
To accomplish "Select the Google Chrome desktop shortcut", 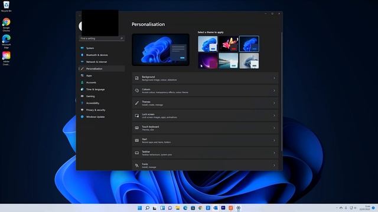I will click(x=6, y=25).
